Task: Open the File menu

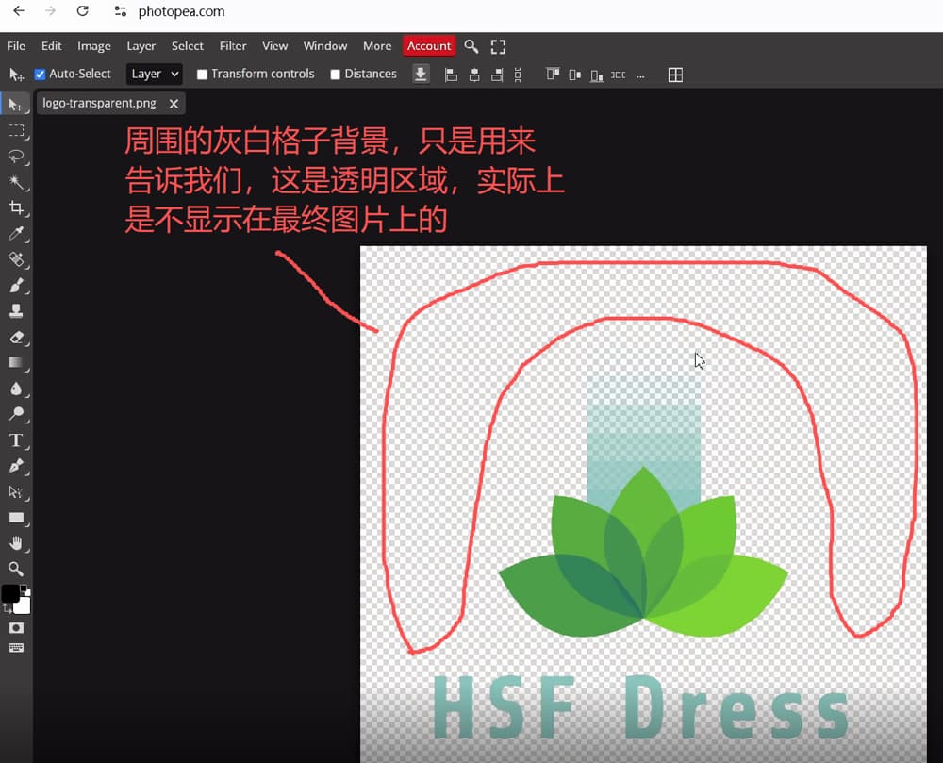Action: click(16, 46)
